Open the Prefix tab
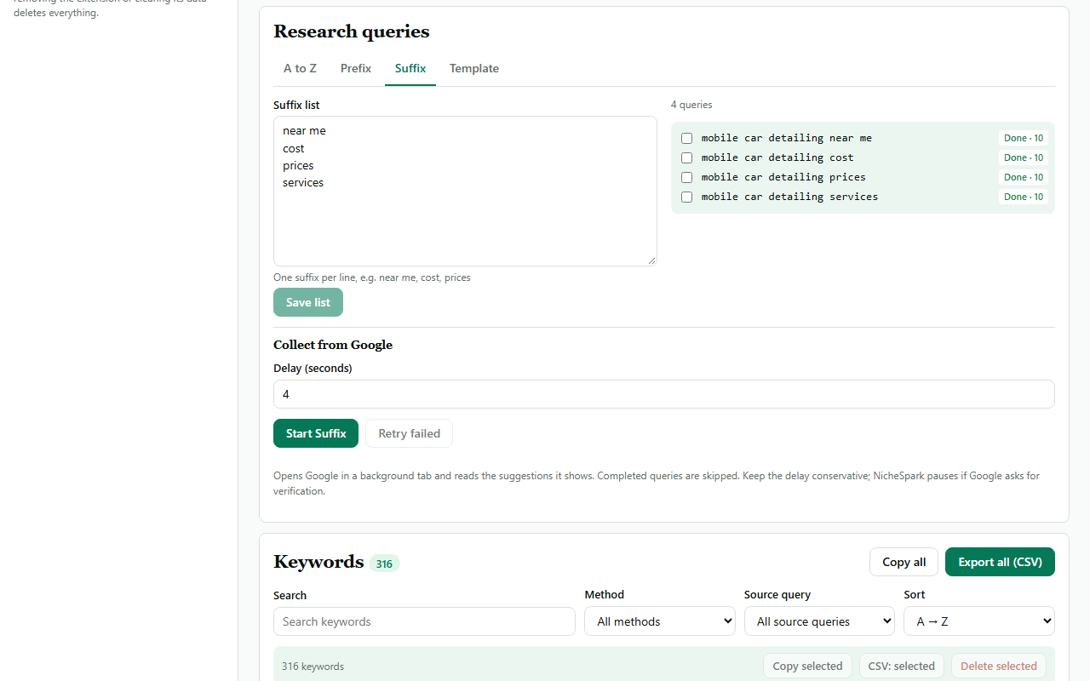The height and width of the screenshot is (681, 1090). [356, 68]
